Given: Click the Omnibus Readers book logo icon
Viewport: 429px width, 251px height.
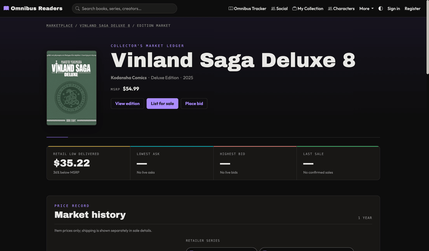Looking at the screenshot, I should (6, 8).
